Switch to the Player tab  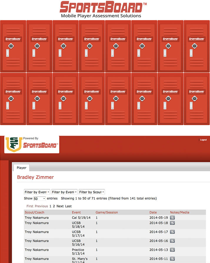[21, 168]
